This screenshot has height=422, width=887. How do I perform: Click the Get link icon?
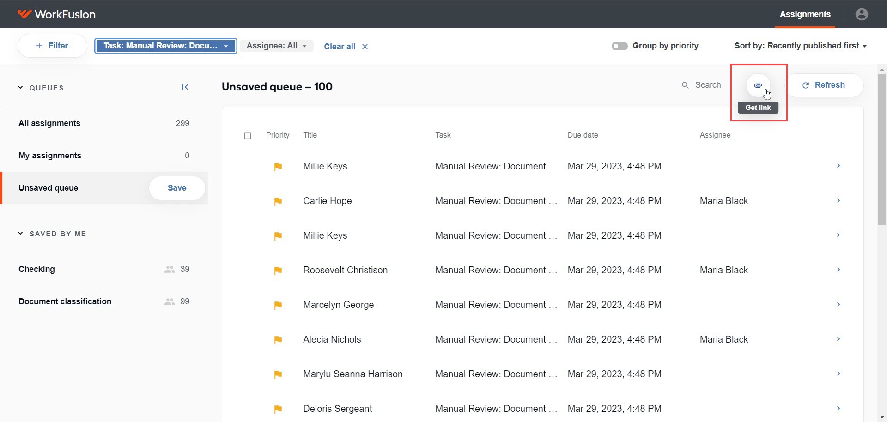pos(758,85)
